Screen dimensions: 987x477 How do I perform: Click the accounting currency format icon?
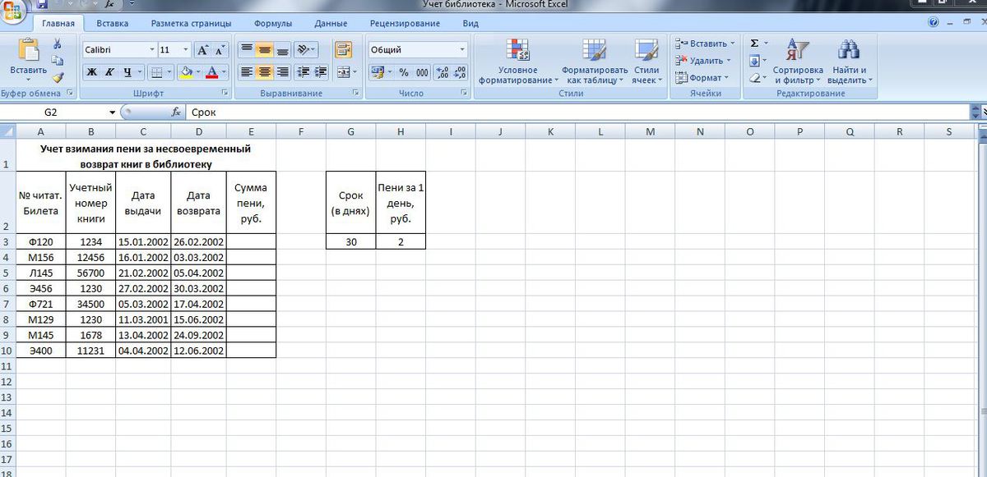378,72
